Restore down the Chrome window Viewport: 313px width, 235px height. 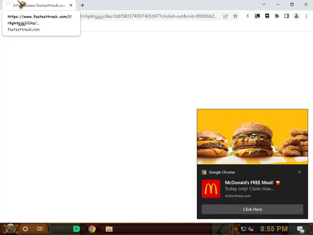pos(292,4)
